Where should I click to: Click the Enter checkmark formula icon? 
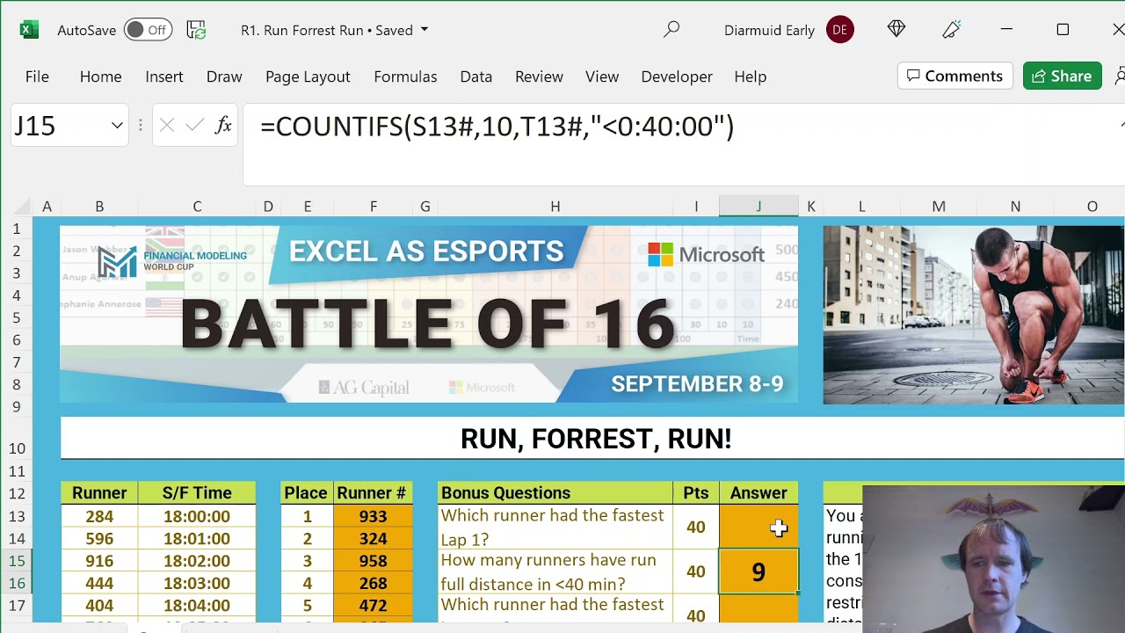(195, 126)
